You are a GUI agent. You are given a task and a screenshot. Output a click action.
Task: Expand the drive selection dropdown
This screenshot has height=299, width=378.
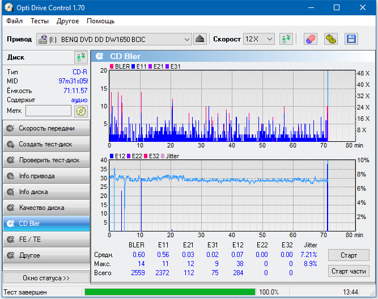pyautogui.click(x=187, y=39)
